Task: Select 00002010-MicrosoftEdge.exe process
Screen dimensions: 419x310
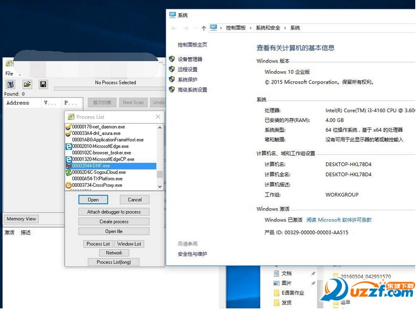Action: pos(100,146)
